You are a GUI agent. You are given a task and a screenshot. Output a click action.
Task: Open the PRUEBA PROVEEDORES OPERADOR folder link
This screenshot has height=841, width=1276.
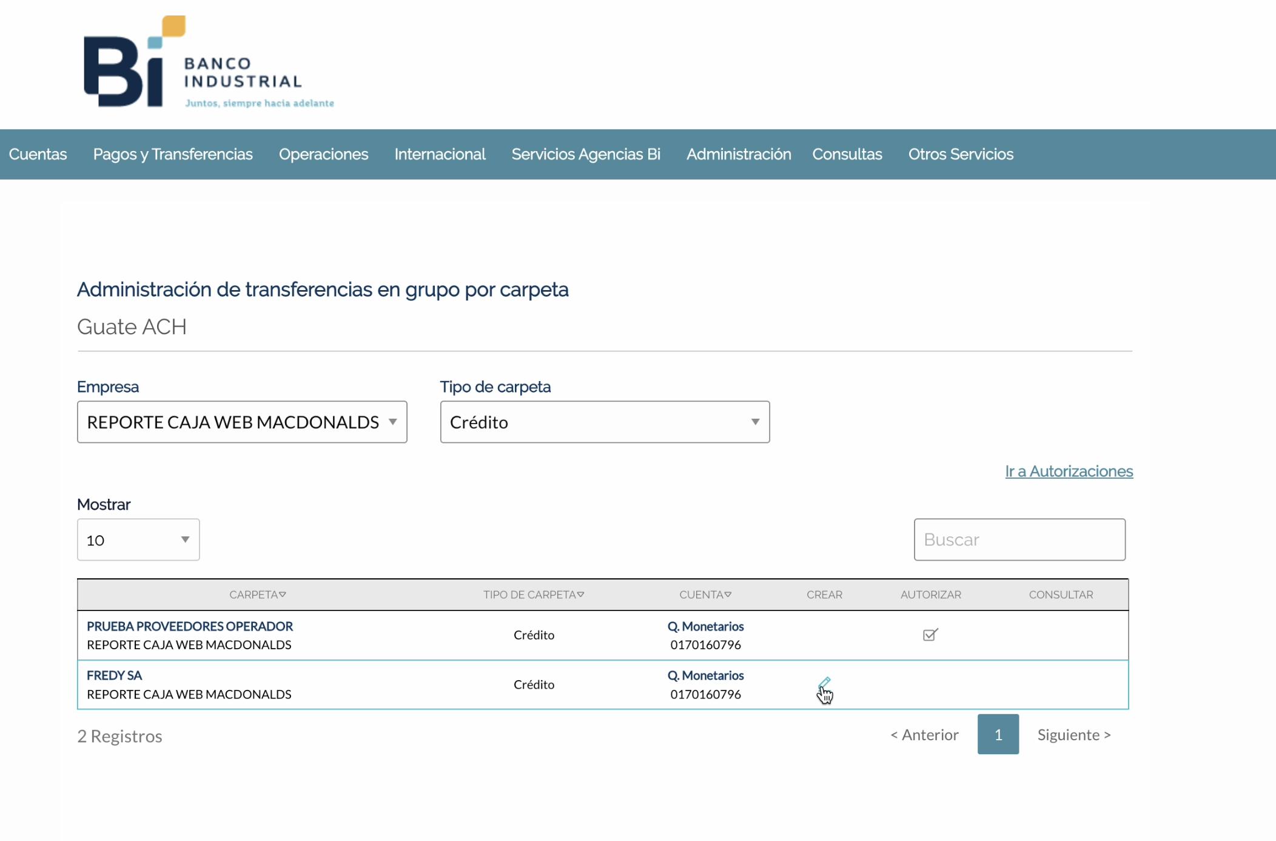[190, 626]
